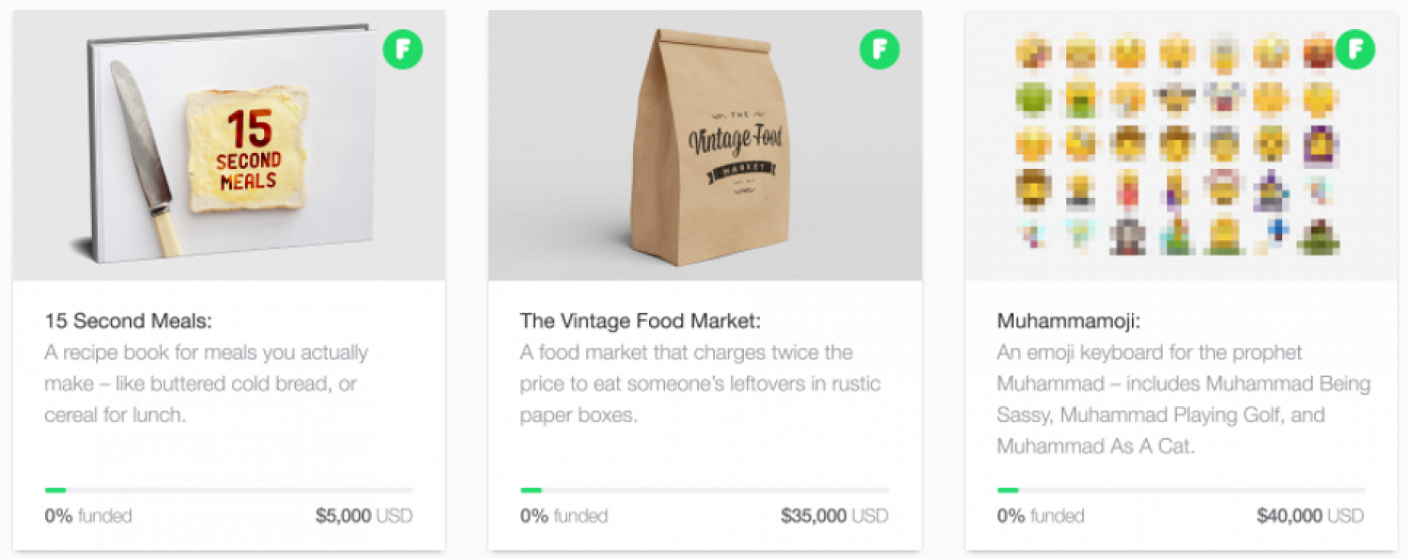Image resolution: width=1409 pixels, height=559 pixels.
Task: Click the Vintage Food Market funding progress bar
Action: coord(704,490)
